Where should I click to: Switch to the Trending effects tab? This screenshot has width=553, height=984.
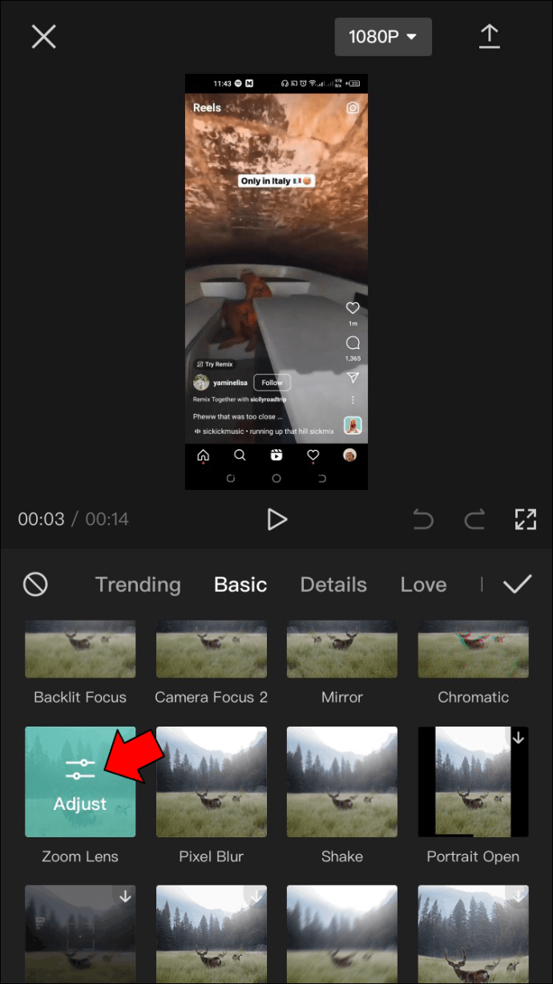coord(138,585)
